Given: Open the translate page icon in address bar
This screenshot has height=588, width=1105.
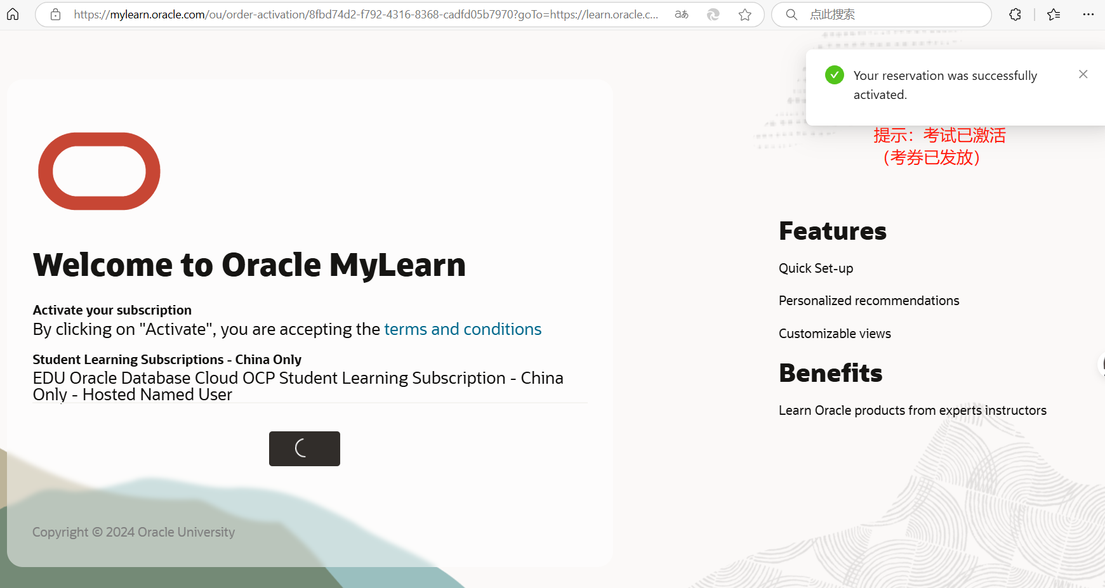Looking at the screenshot, I should 682,15.
